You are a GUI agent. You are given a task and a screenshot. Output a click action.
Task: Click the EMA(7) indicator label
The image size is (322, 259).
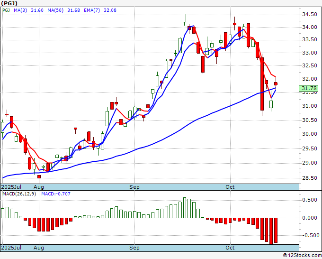point(92,10)
